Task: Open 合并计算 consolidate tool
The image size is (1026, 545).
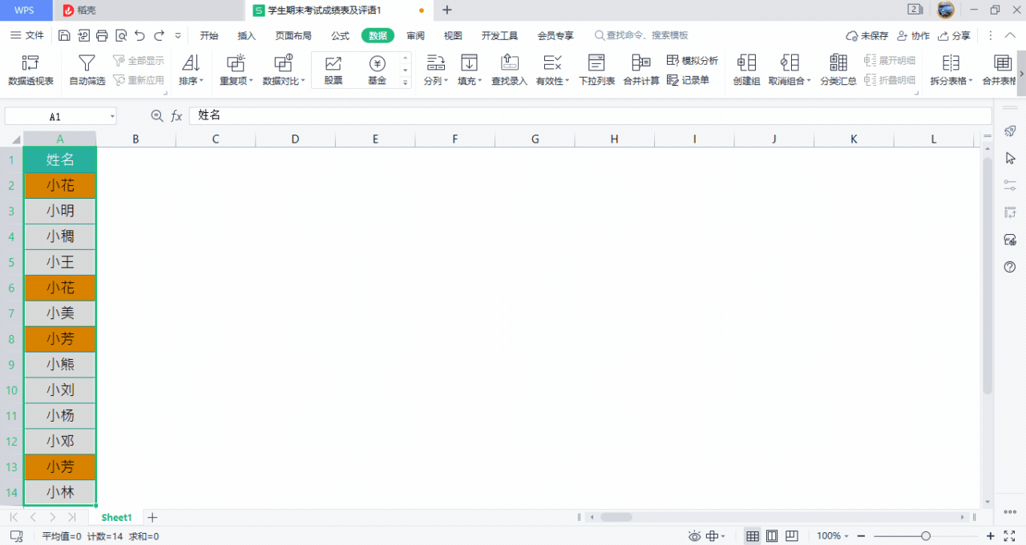Action: tap(641, 71)
